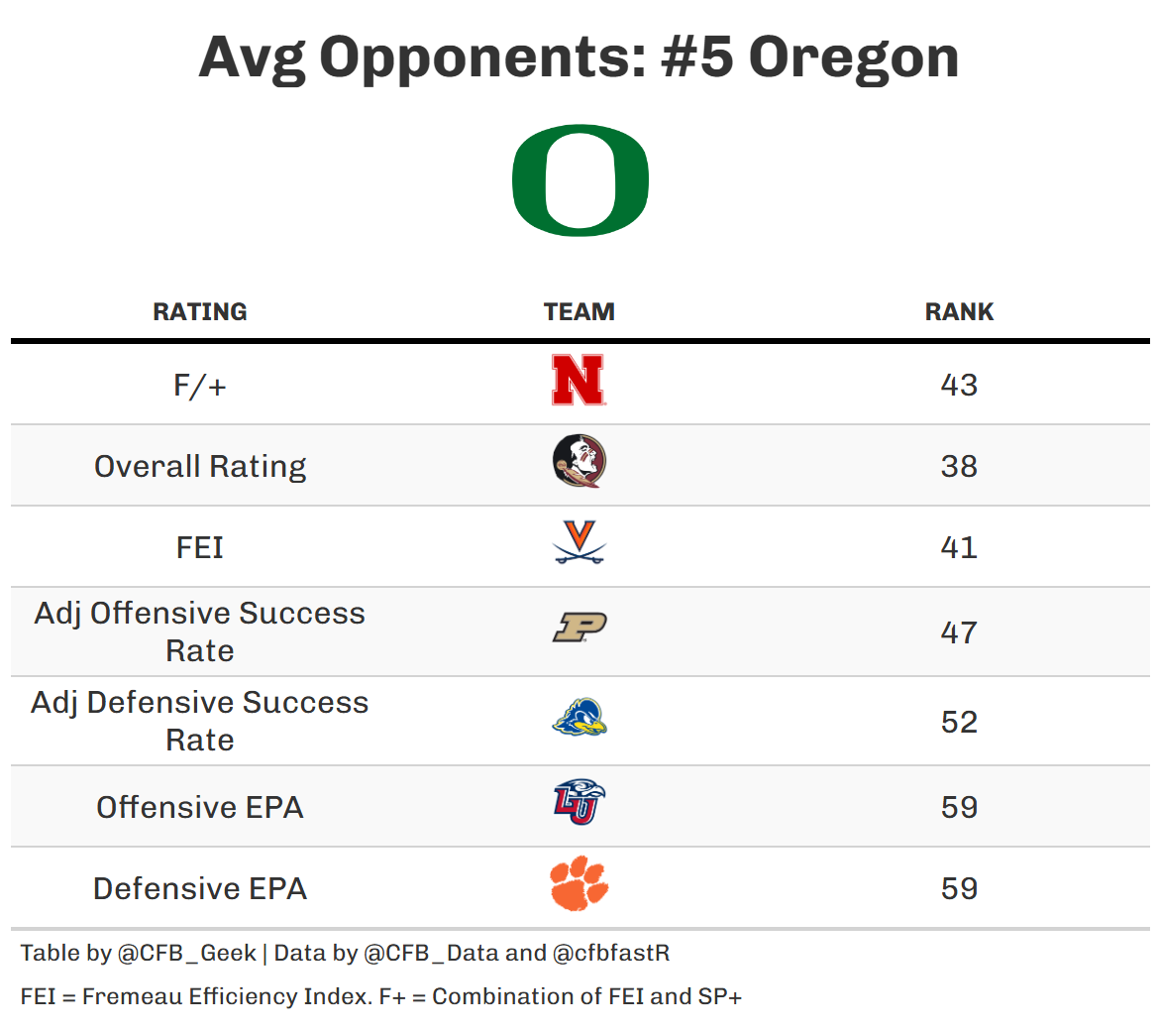The height and width of the screenshot is (1031, 1159).
Task: Click the Avg Opponents: #5 Oregon title
Action: [x=579, y=57]
